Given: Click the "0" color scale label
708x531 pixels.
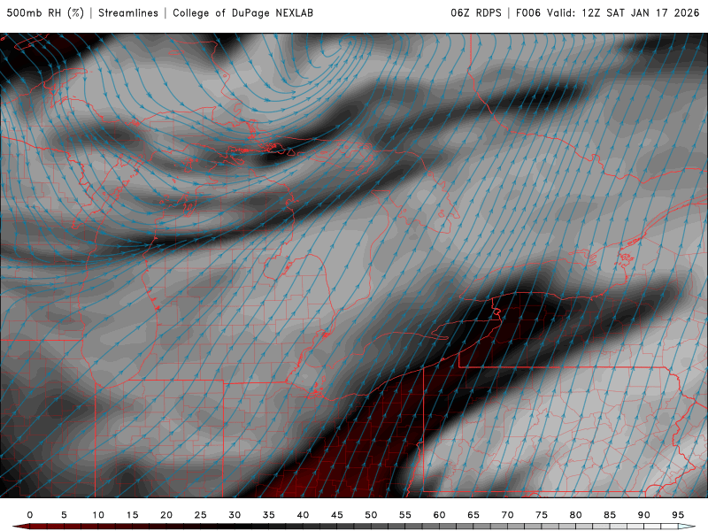Looking at the screenshot, I should pos(30,515).
